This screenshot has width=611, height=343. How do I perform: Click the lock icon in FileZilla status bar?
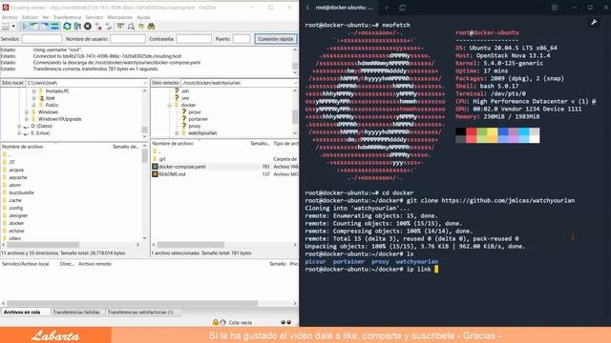(x=216, y=322)
